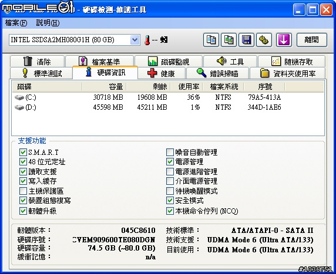
Task: Toggle the 裝置組態複寫 checkbox
Action: tap(23, 200)
